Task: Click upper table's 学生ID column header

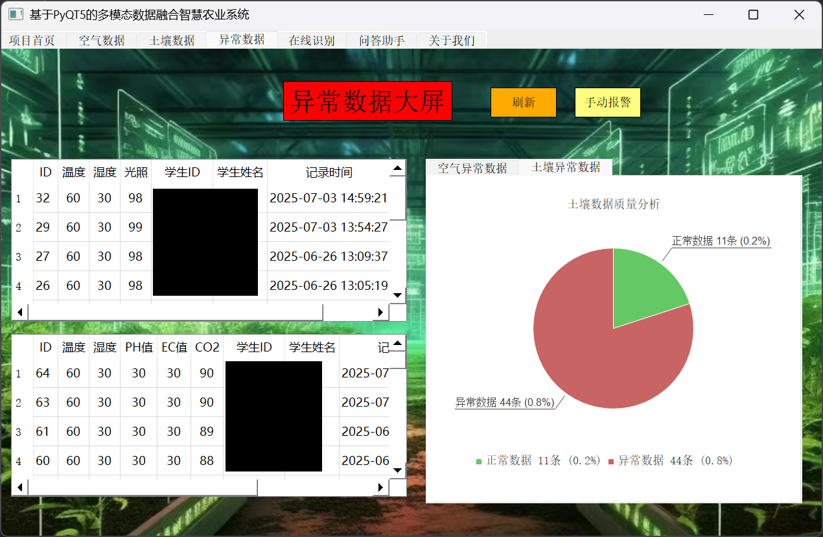Action: (182, 172)
